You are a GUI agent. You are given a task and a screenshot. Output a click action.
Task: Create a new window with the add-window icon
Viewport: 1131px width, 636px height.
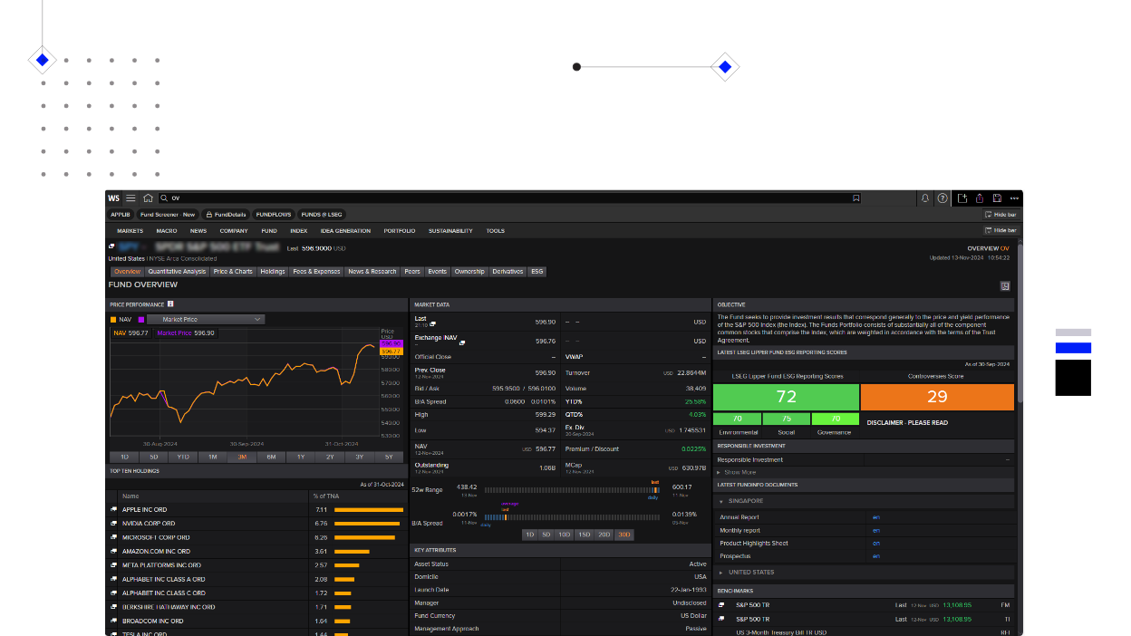962,198
